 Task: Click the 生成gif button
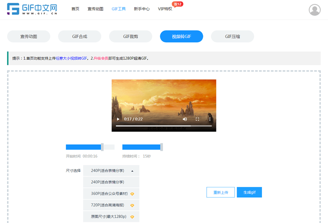[x=249, y=192]
